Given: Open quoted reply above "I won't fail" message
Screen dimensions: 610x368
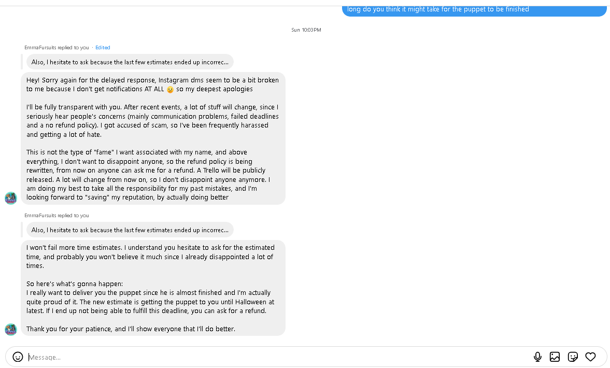Looking at the screenshot, I should pyautogui.click(x=130, y=230).
